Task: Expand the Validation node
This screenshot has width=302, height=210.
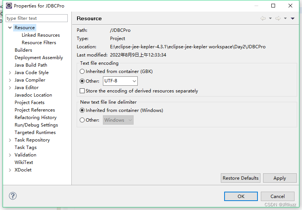Action: click(10, 155)
